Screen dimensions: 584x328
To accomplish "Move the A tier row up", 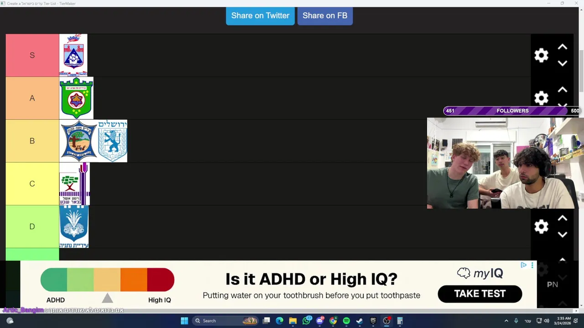I will [x=563, y=90].
